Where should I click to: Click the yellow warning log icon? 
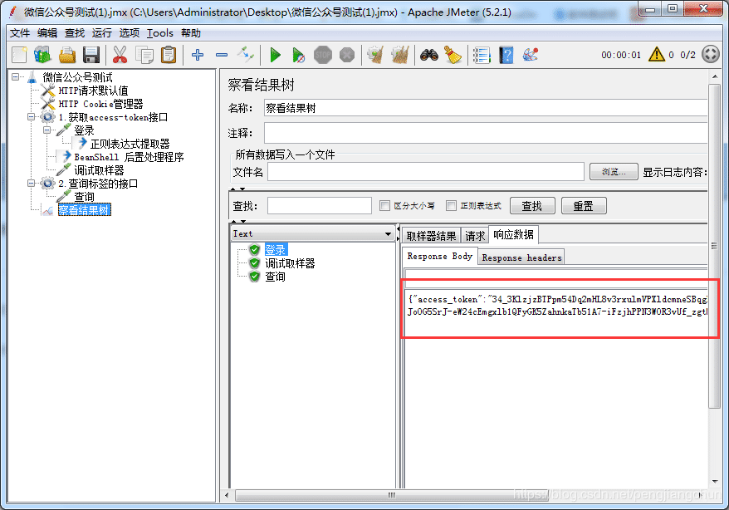(657, 54)
